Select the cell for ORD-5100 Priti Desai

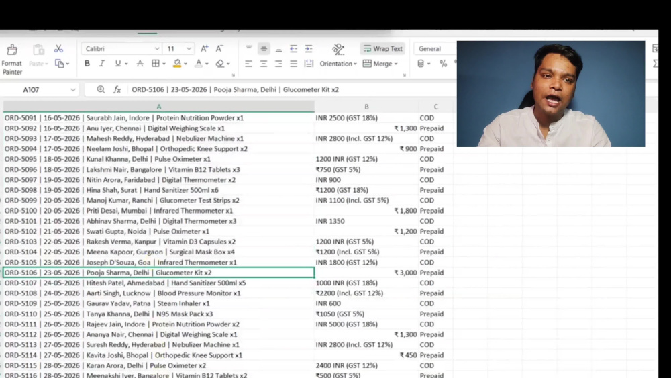pyautogui.click(x=159, y=211)
